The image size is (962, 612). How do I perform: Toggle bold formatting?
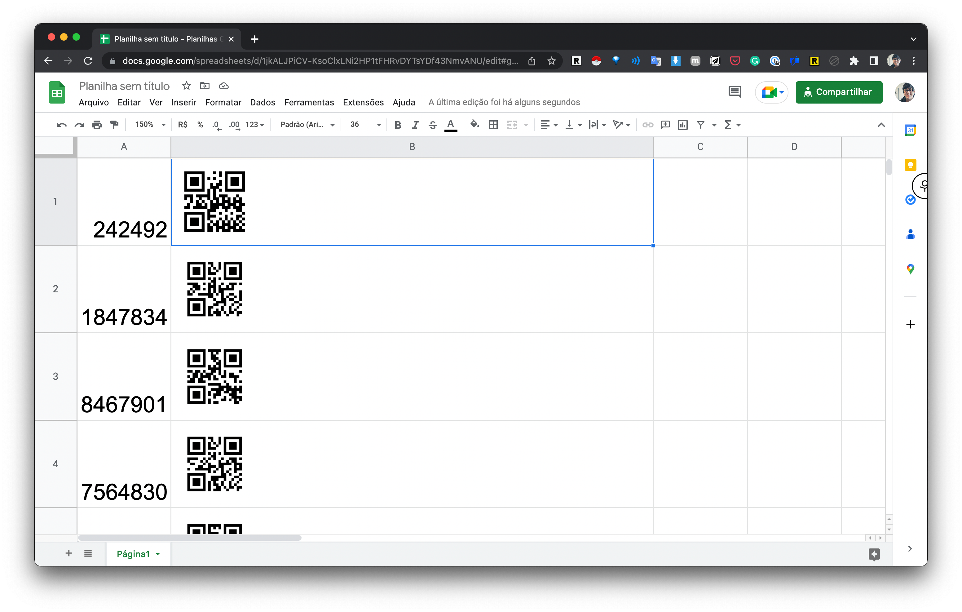point(398,125)
